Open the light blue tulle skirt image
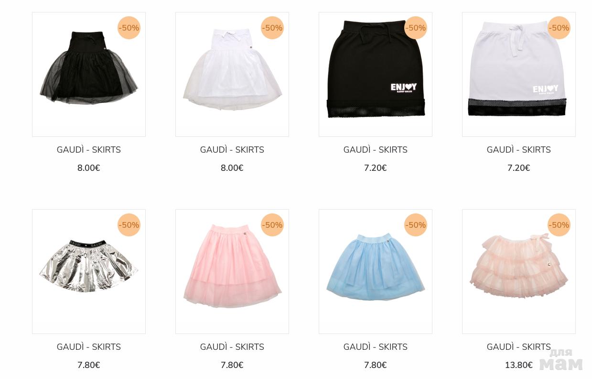592x379 pixels. (376, 271)
